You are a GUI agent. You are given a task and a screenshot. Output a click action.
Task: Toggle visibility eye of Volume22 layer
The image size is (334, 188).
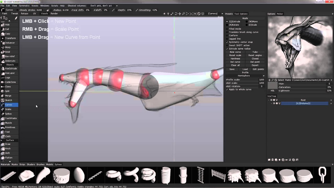pyautogui.click(x=274, y=103)
